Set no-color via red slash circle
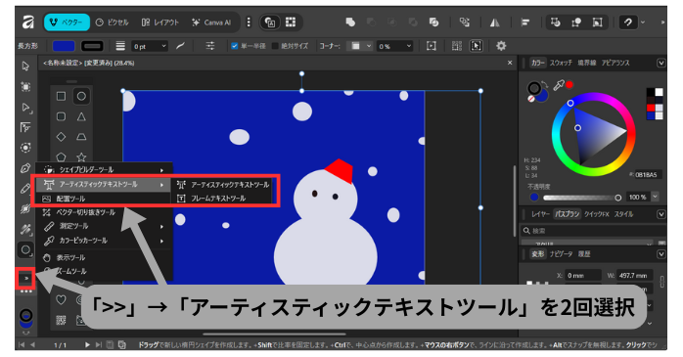The image size is (683, 357). point(531,99)
